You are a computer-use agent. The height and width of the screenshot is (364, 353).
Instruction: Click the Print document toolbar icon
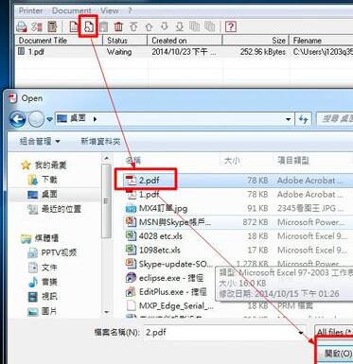point(74,26)
